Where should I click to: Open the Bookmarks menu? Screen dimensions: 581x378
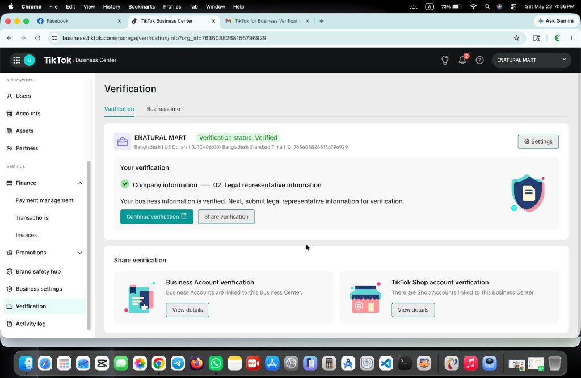[x=141, y=7]
